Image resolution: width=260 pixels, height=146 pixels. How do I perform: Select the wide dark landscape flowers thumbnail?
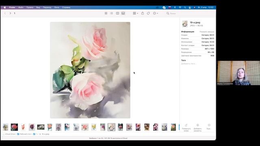[x=41, y=127]
